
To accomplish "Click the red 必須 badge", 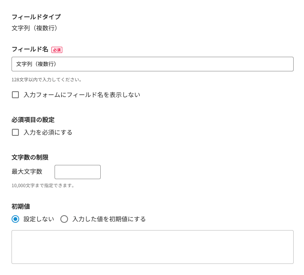I will point(57,50).
